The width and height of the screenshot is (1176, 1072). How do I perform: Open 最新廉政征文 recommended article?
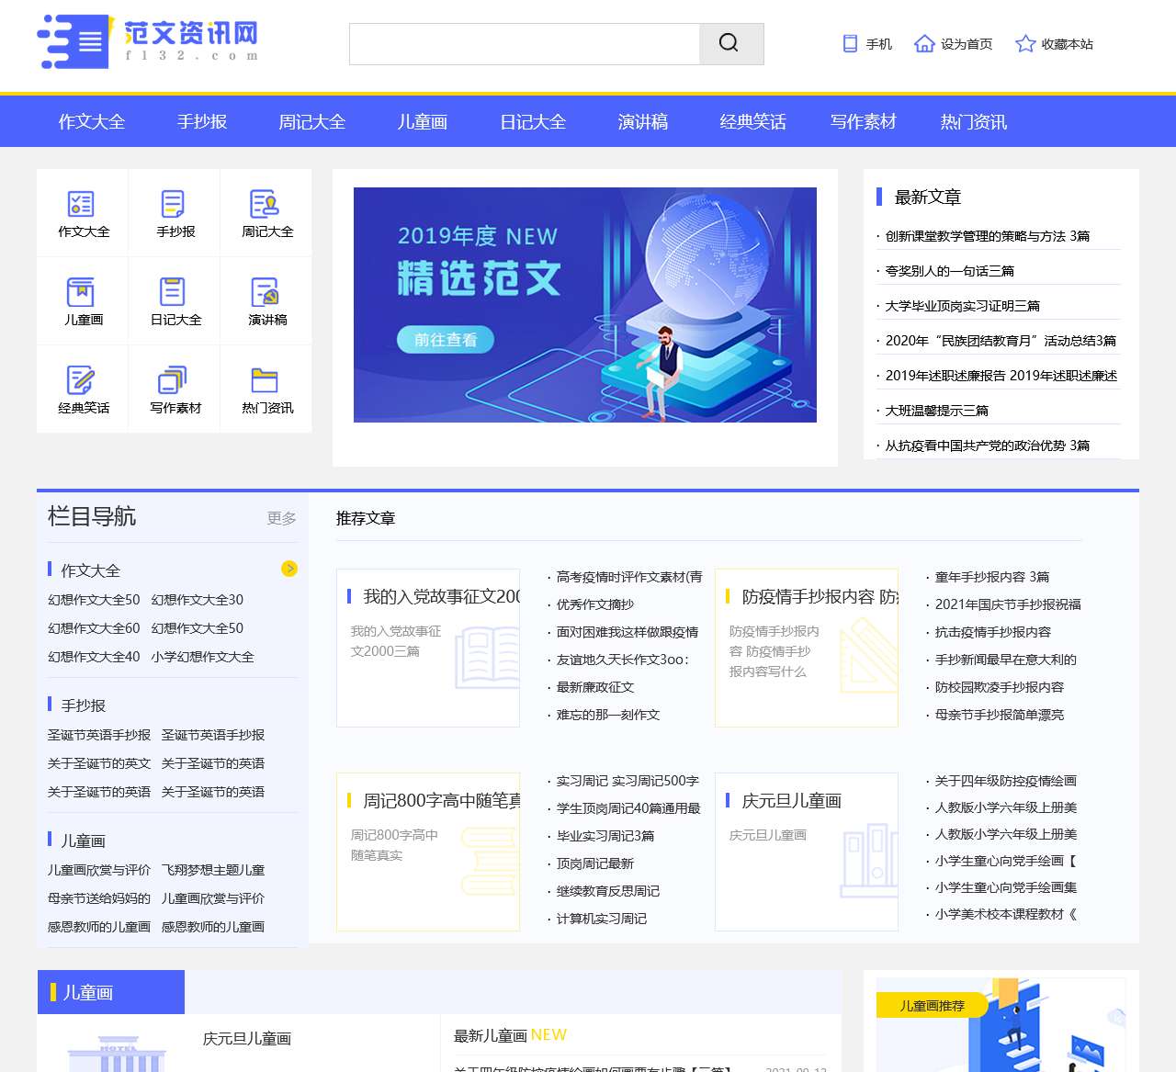[595, 687]
